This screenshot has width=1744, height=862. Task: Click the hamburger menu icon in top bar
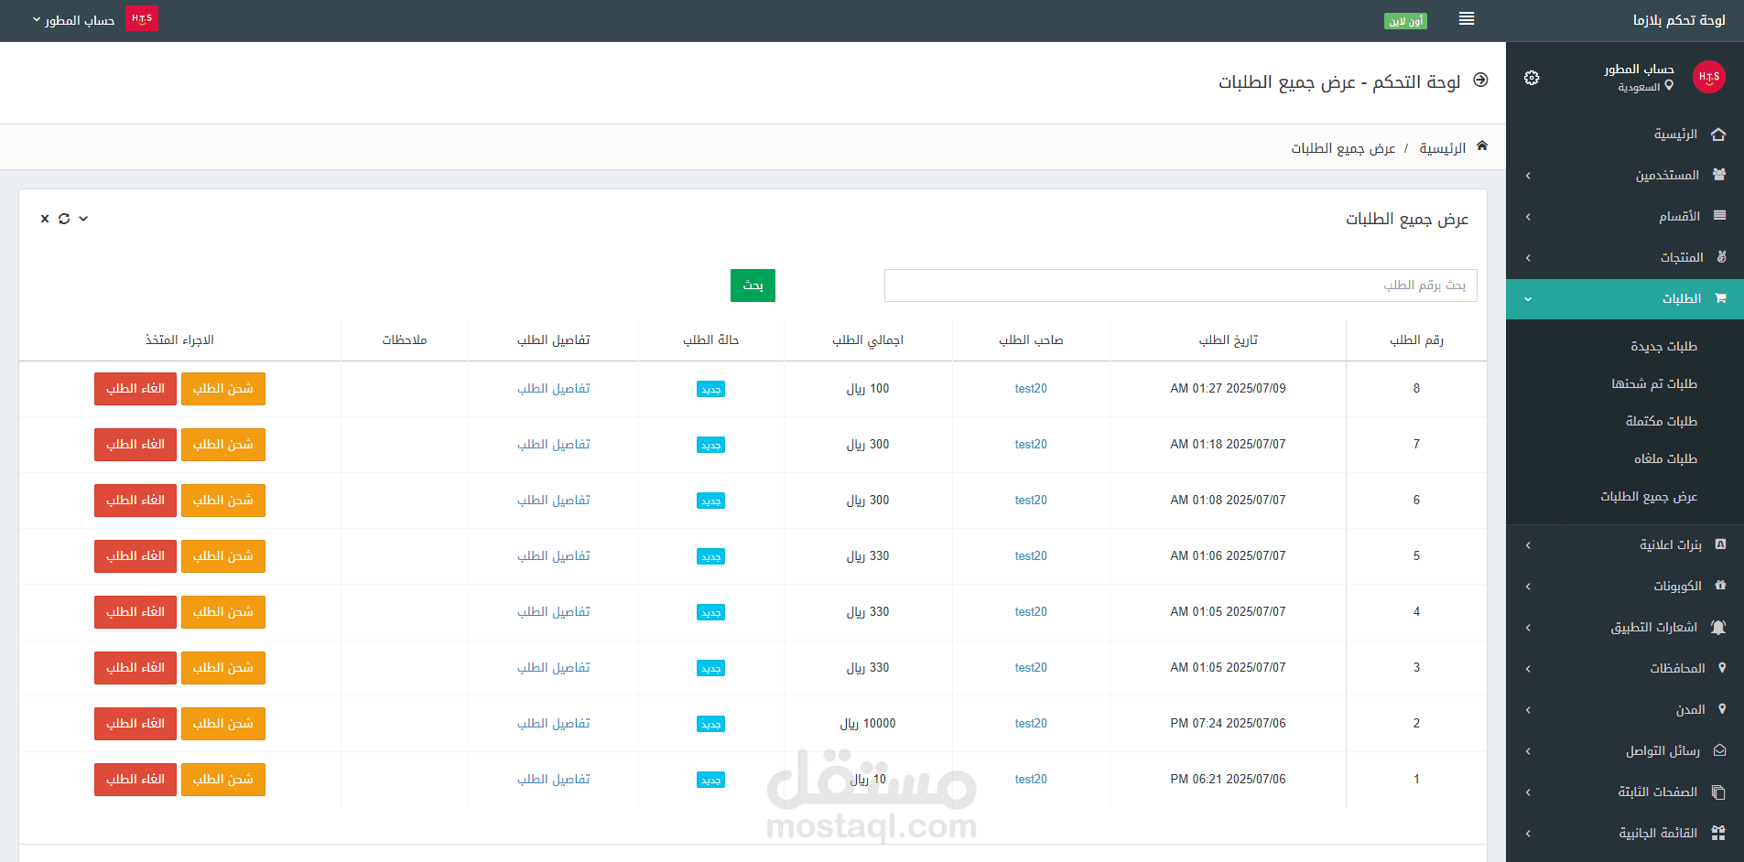[x=1466, y=19]
